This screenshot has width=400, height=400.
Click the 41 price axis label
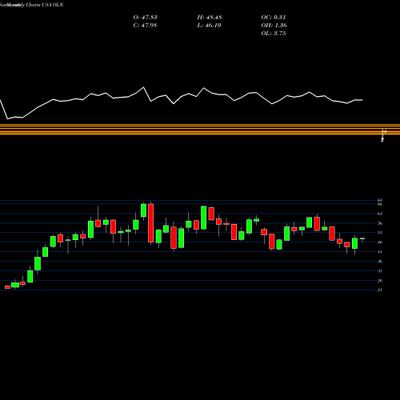380,252
